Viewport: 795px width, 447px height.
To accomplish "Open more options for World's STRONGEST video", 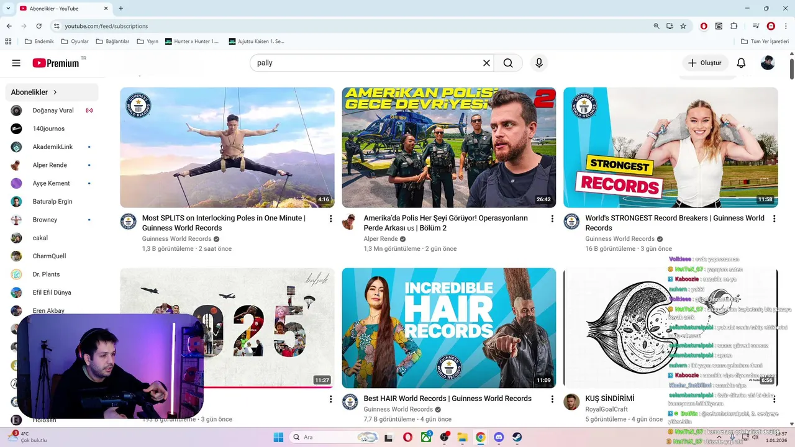I will [774, 219].
